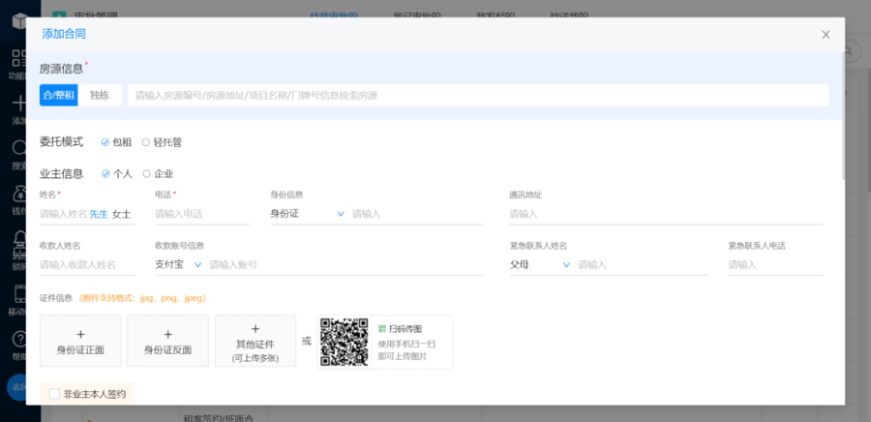Close the 添加合同 dialog
871x422 pixels.
826,35
